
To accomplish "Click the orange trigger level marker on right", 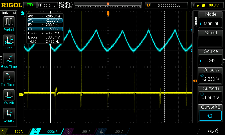I will [195, 81].
